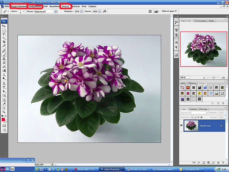Click the red foreground color swatch
Image resolution: width=229 pixels, height=172 pixels.
click(3, 120)
